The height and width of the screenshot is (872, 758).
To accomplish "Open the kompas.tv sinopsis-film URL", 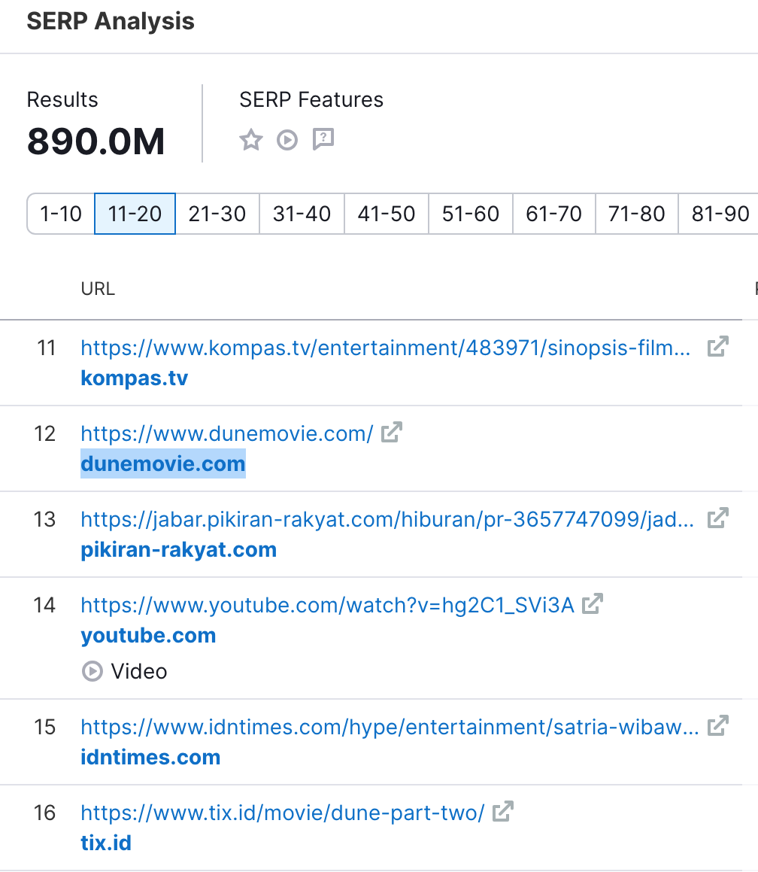I will click(x=386, y=348).
